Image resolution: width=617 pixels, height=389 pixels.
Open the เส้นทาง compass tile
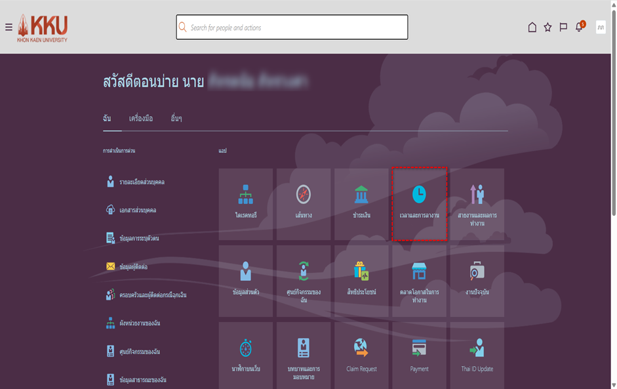click(303, 203)
